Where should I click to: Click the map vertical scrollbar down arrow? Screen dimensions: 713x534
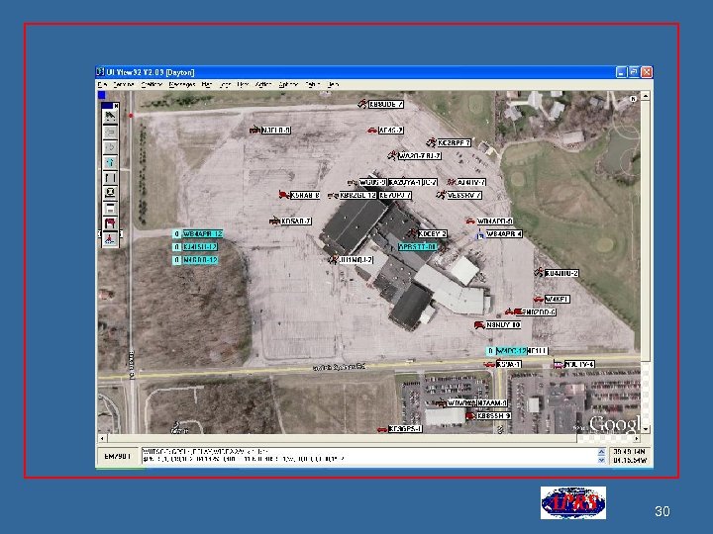(x=646, y=428)
